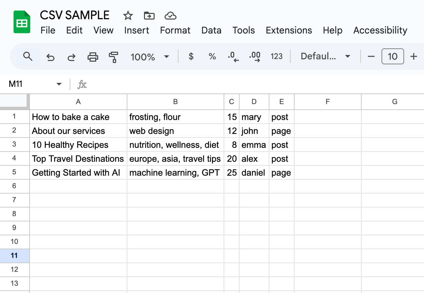
Task: Move document using folder icon
Action: coord(149,16)
